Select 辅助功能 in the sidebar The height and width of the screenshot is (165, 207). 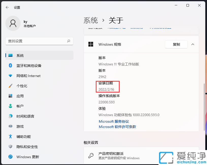(23, 136)
